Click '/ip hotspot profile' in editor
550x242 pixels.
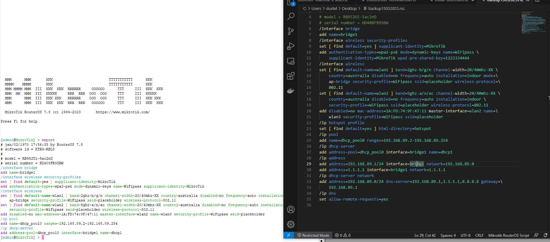coord(342,123)
